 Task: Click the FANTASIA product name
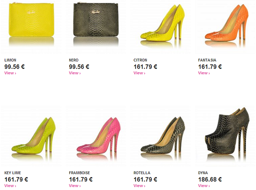pos(207,60)
